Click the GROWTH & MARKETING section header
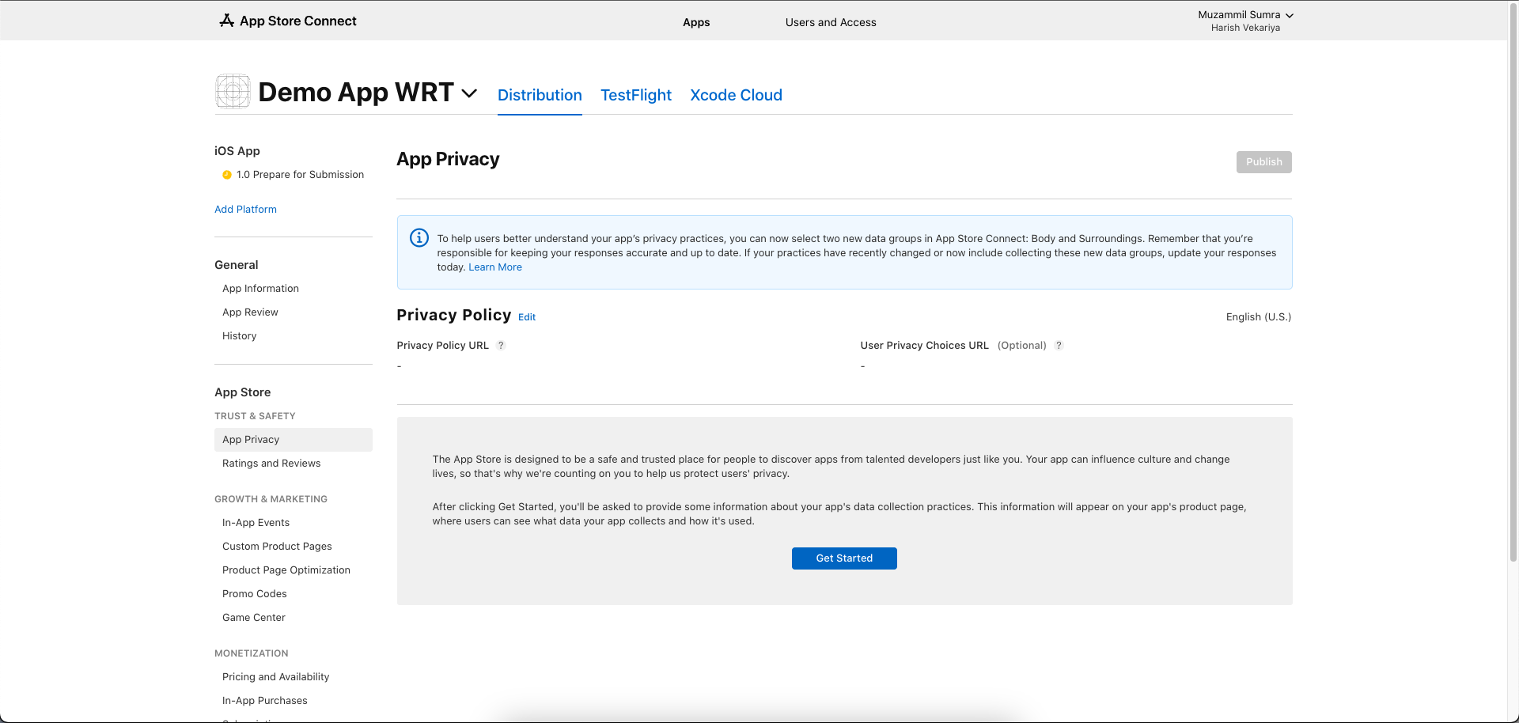The width and height of the screenshot is (1519, 723). coord(271,499)
